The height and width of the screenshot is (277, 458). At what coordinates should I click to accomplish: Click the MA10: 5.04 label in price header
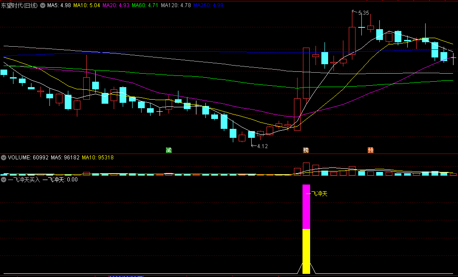click(x=86, y=5)
